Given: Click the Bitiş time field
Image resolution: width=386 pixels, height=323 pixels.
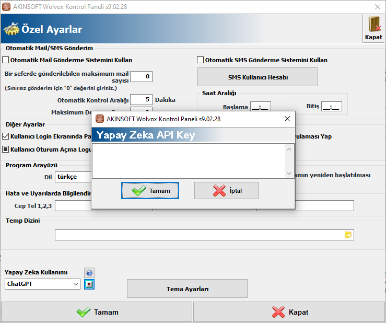Looking at the screenshot, I should tap(332, 107).
